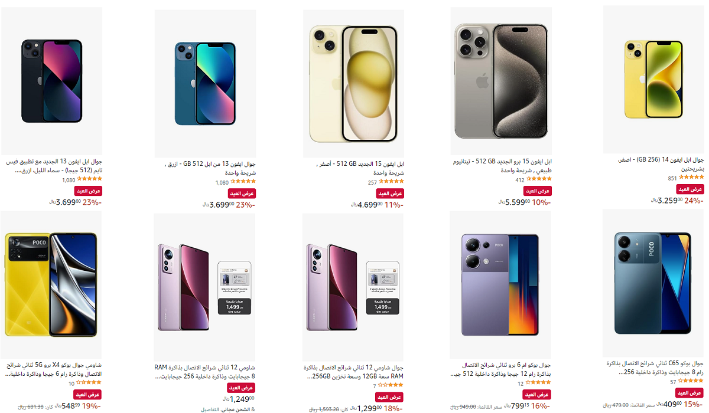Click the POCO M6 Pro title link
Screen dimensions: 709x413
tap(502, 369)
